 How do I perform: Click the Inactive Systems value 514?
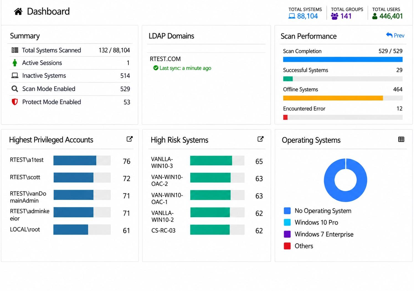coord(125,76)
